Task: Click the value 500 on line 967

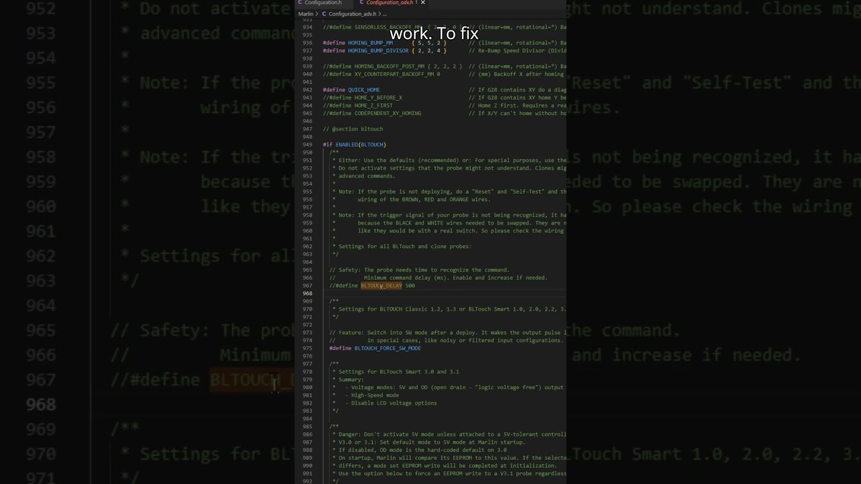Action: pos(410,286)
